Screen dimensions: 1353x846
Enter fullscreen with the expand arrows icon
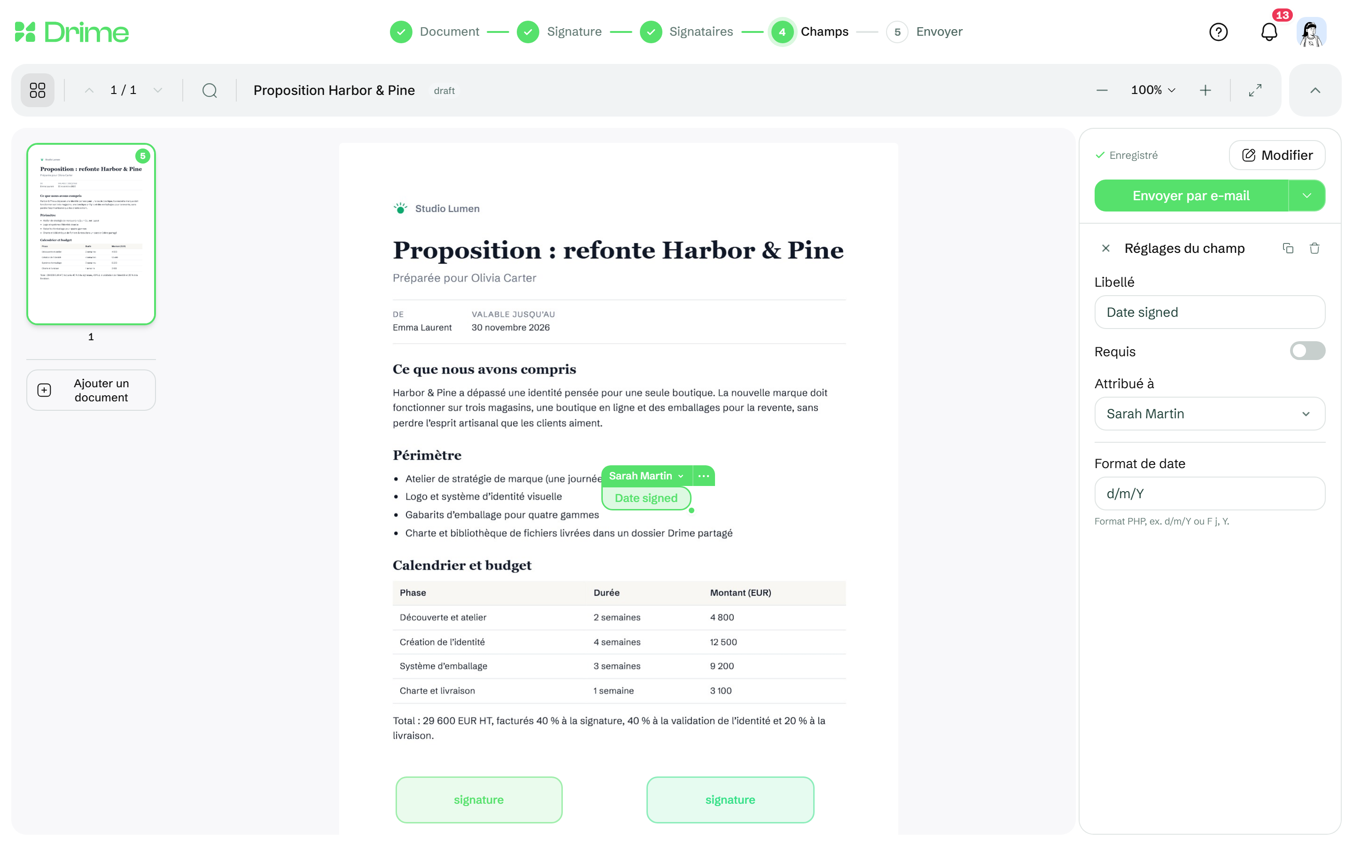point(1255,90)
